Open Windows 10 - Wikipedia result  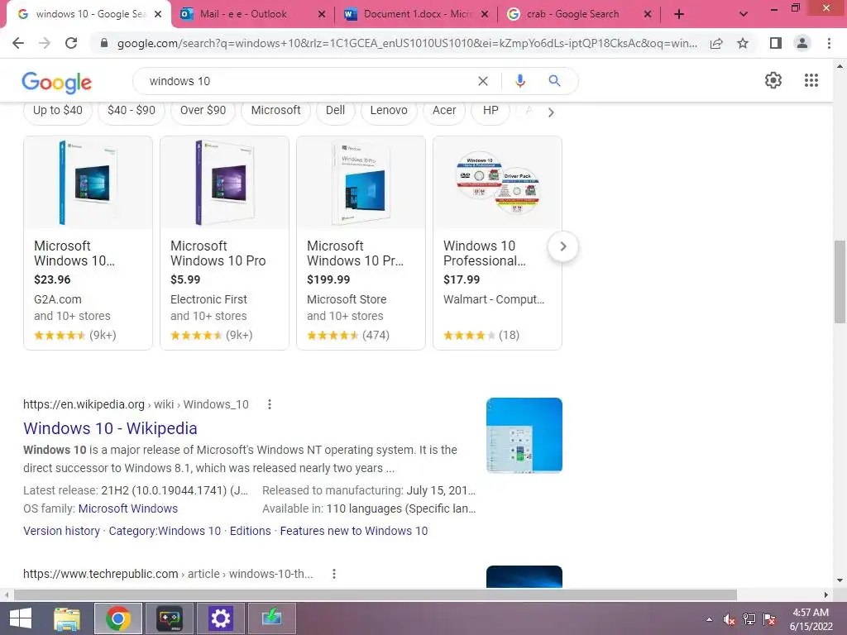[110, 428]
